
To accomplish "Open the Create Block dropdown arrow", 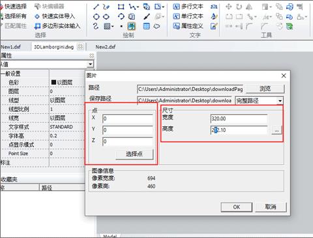I will [163, 7].
